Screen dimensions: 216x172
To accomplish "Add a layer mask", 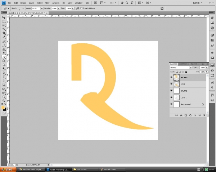I will coord(186,115).
